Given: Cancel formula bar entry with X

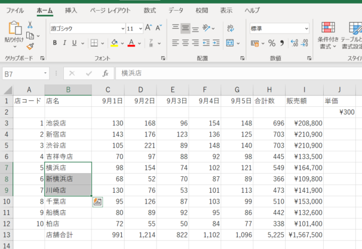Looking at the screenshot, I should [x=72, y=73].
